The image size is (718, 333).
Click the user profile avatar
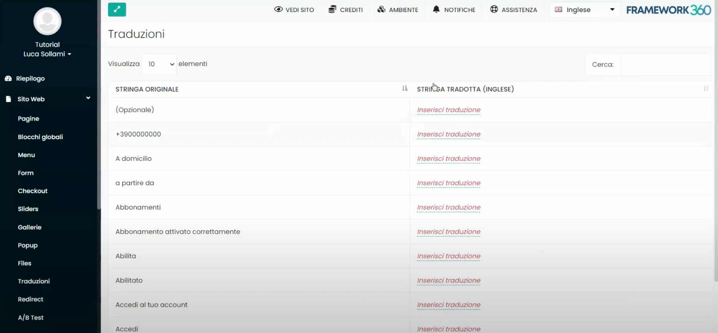pos(47,21)
